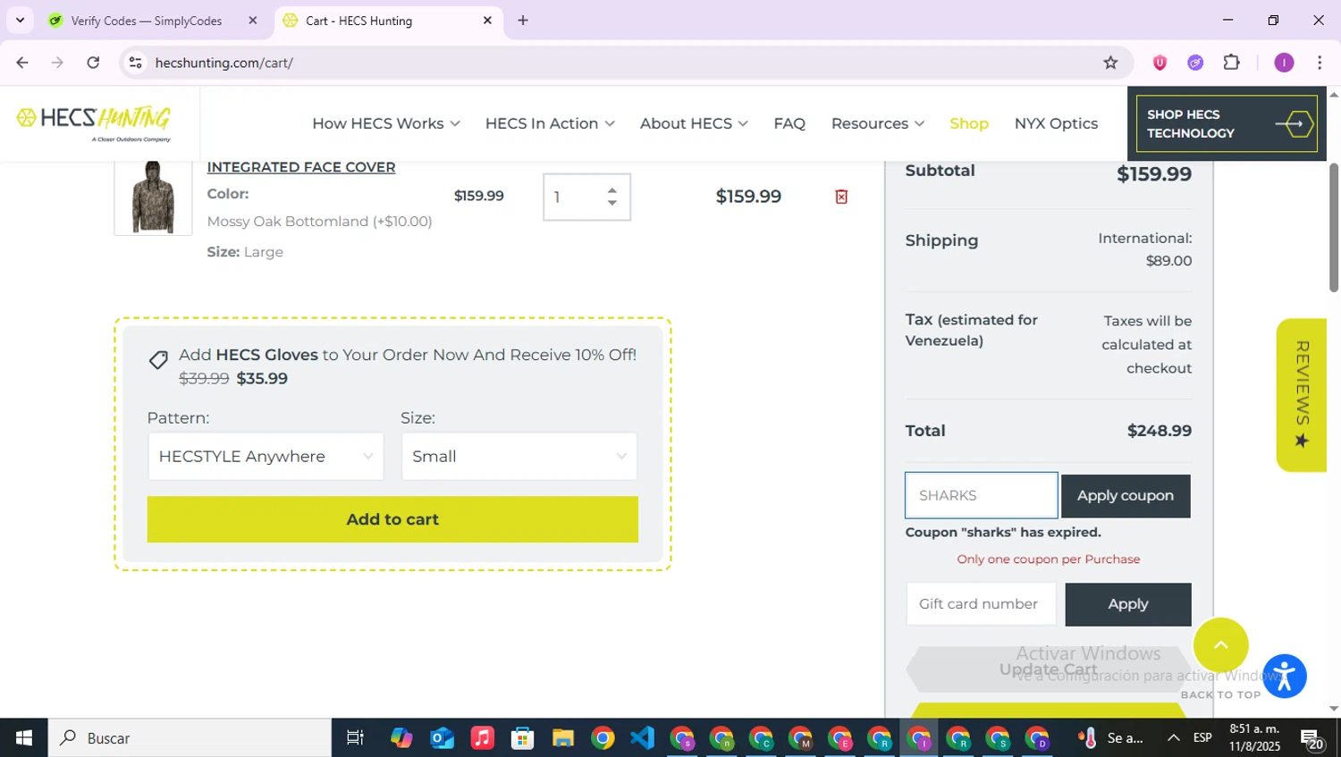Screen dimensions: 1341x757
Task: Open Outlook from the taskbar
Action: (442, 738)
